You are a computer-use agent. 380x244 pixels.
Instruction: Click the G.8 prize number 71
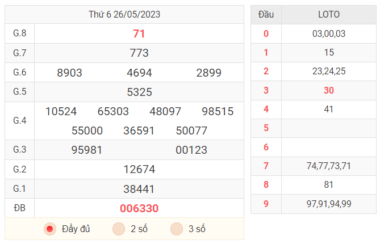139,33
